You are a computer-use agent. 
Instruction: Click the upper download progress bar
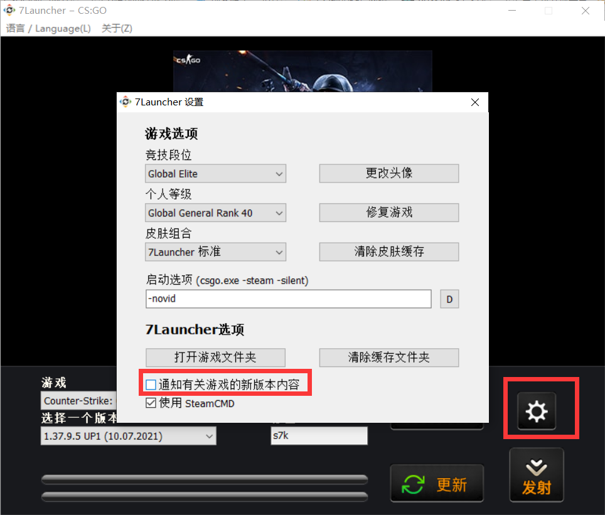[x=205, y=479]
